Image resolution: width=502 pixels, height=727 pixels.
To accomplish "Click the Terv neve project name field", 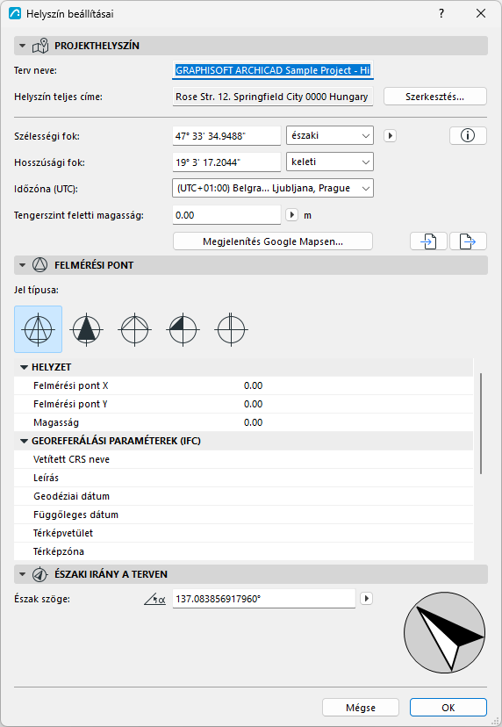I will (x=273, y=70).
